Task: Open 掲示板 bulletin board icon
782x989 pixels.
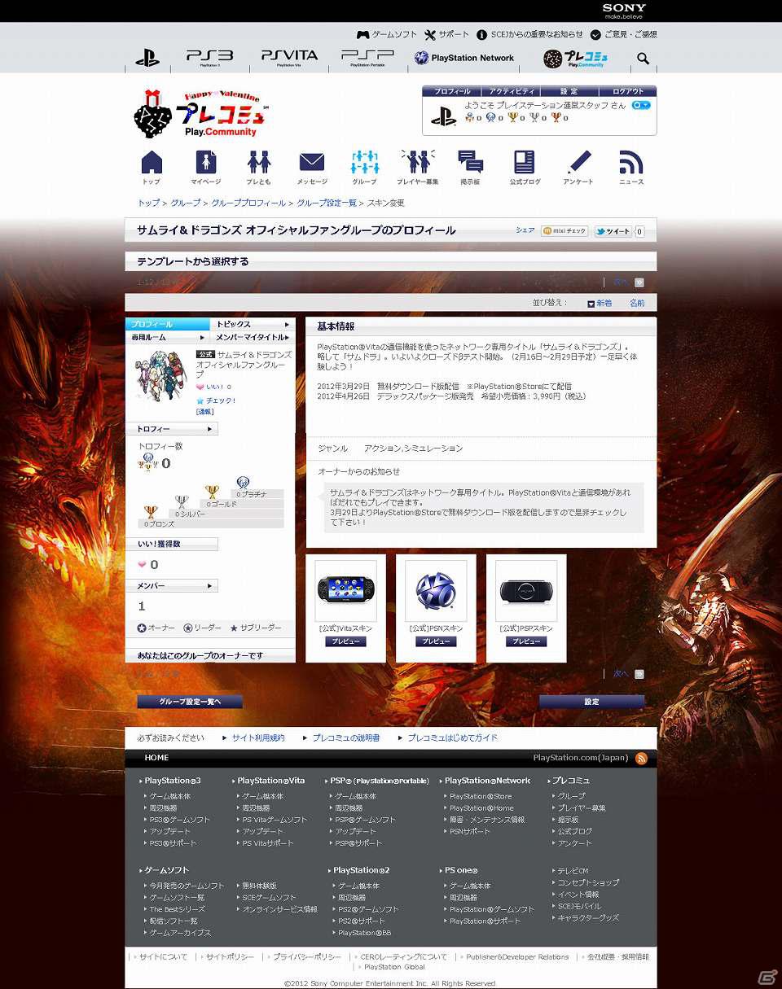Action: pyautogui.click(x=470, y=168)
